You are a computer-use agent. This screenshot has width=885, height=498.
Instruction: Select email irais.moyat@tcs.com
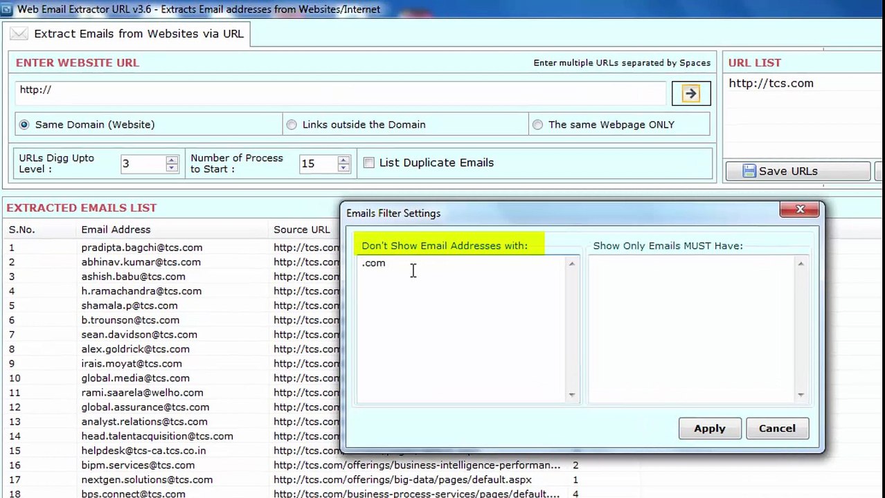tap(132, 363)
